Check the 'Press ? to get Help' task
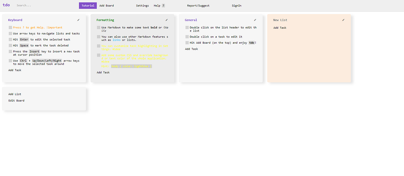The height and width of the screenshot is (176, 404). 10,27
